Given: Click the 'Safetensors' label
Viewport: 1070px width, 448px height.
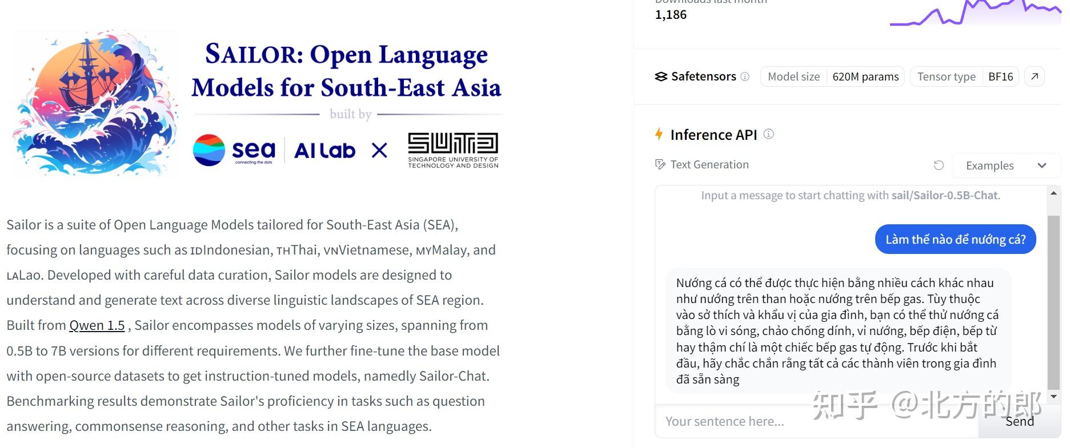Looking at the screenshot, I should click(x=704, y=76).
